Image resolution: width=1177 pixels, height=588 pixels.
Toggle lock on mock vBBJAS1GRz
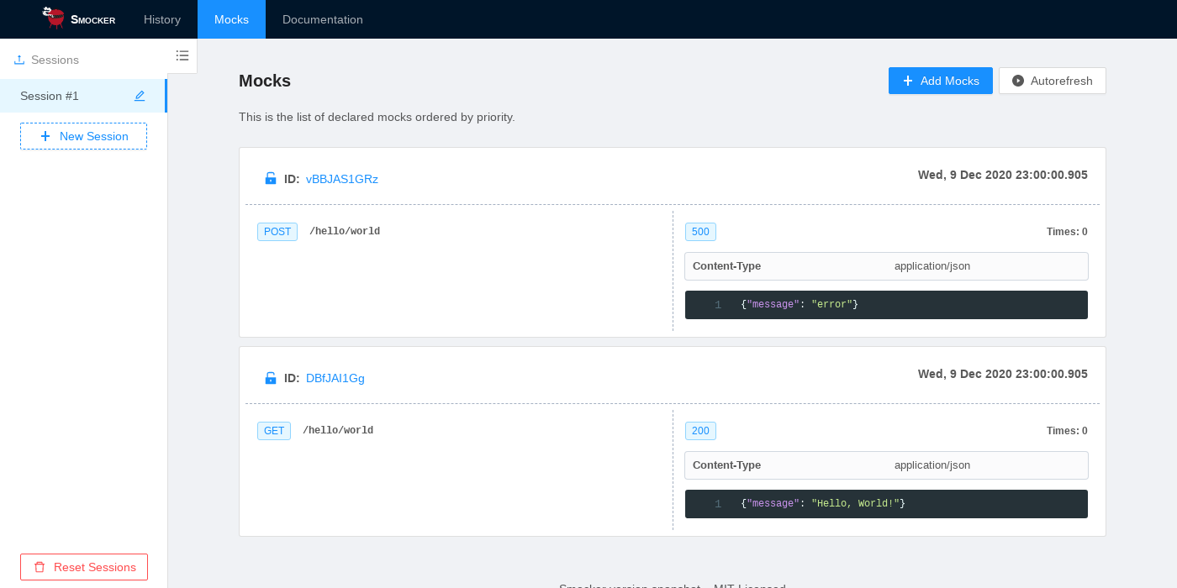271,179
